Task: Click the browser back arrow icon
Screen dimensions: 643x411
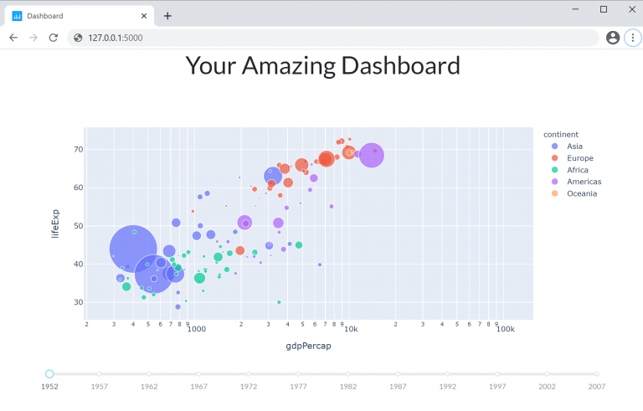Action: click(x=13, y=38)
